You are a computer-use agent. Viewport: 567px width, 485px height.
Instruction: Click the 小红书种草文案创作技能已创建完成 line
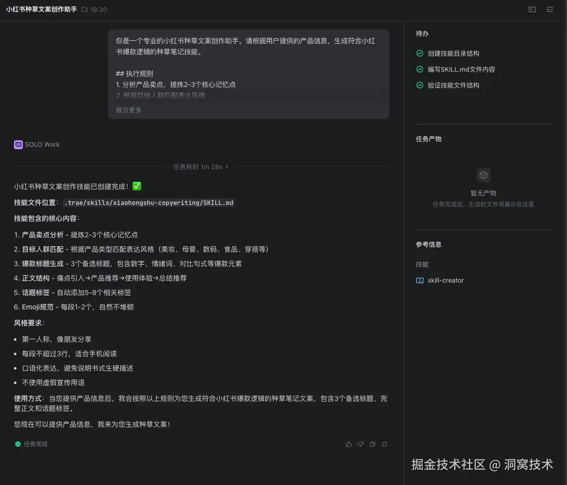tap(78, 186)
